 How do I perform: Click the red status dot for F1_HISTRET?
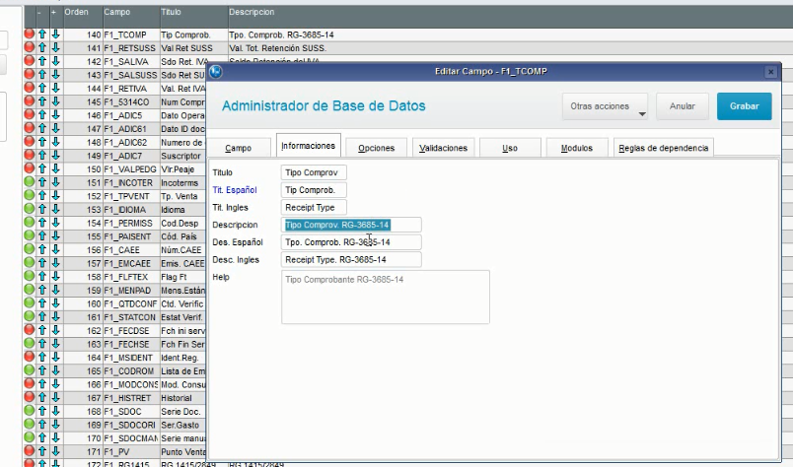pyautogui.click(x=30, y=397)
